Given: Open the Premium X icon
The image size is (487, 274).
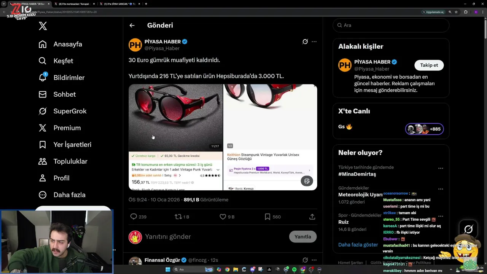Looking at the screenshot, I should pos(43,128).
